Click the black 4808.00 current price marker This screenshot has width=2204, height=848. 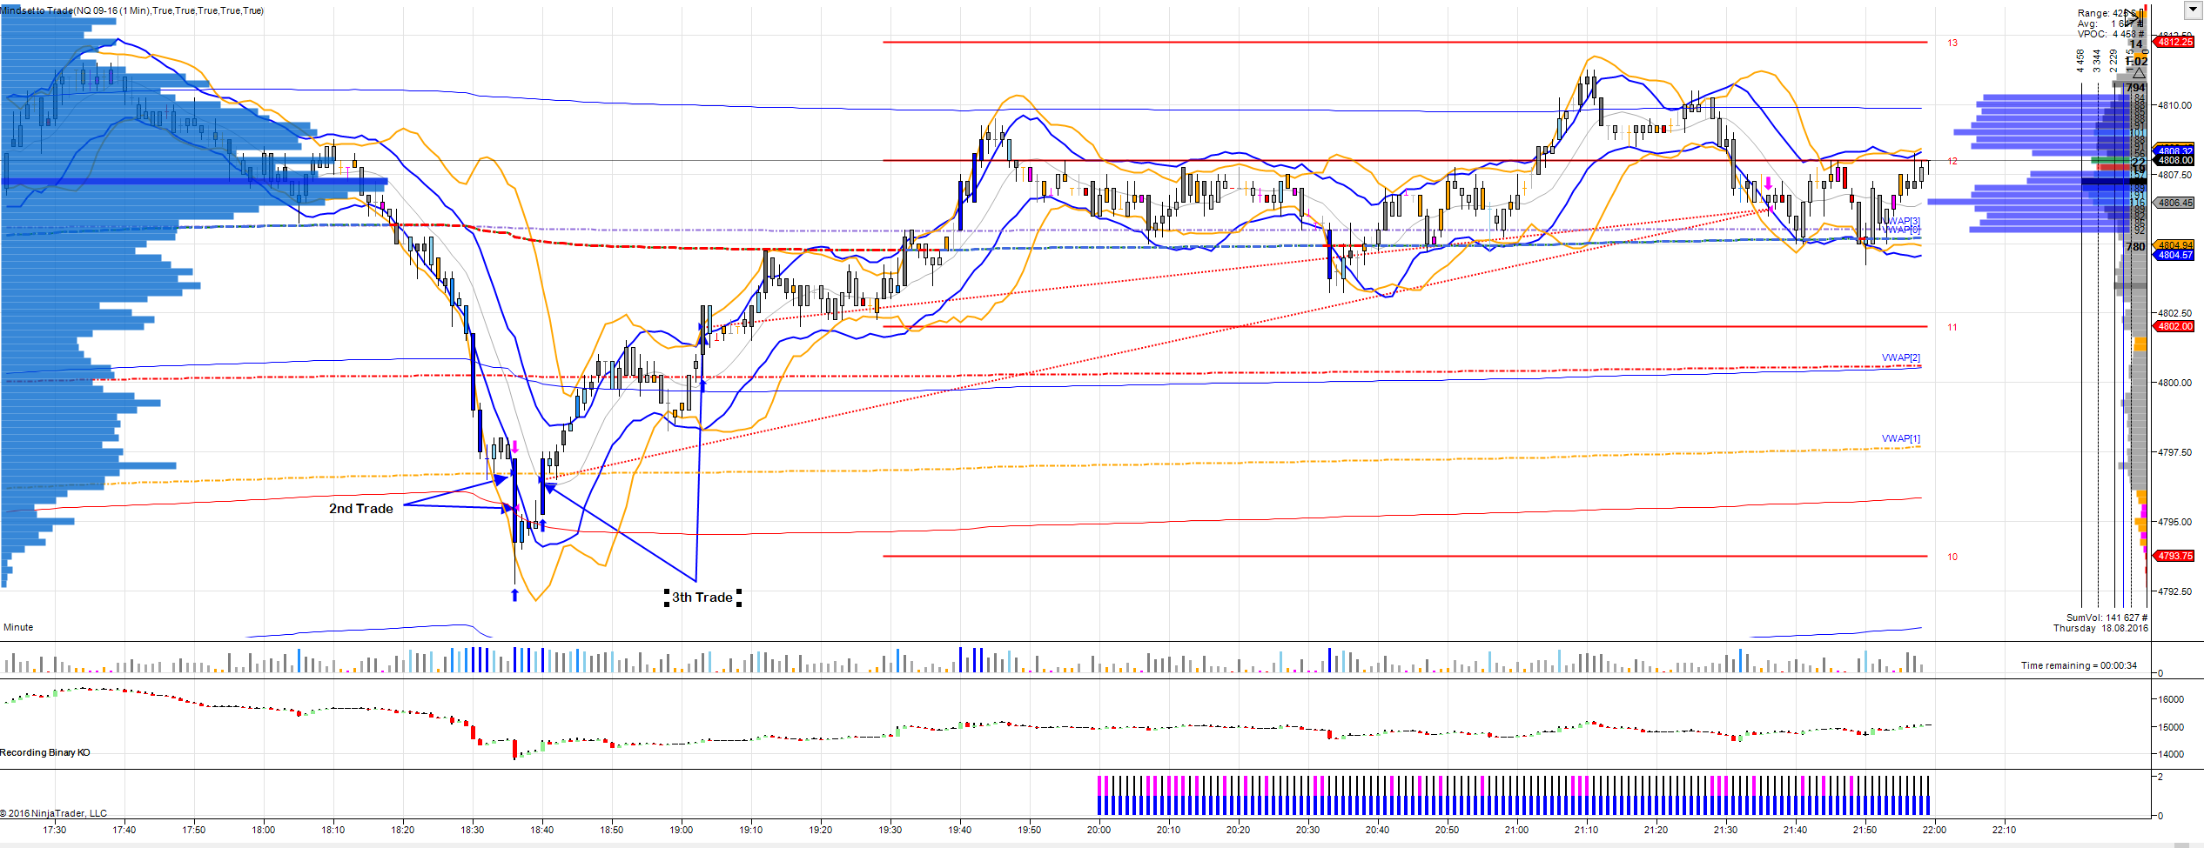point(2174,160)
